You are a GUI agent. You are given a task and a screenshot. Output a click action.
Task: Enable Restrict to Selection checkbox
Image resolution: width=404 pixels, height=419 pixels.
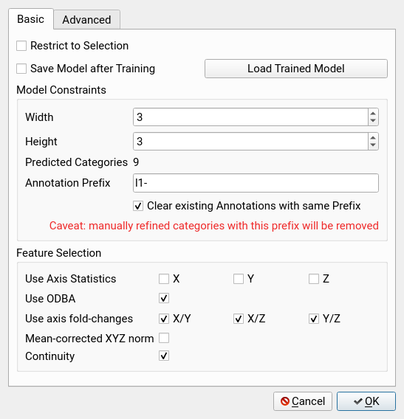pyautogui.click(x=21, y=46)
